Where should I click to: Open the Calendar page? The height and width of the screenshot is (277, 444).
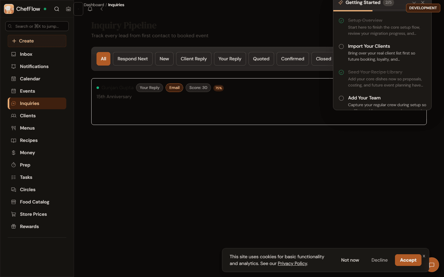pyautogui.click(x=37, y=79)
